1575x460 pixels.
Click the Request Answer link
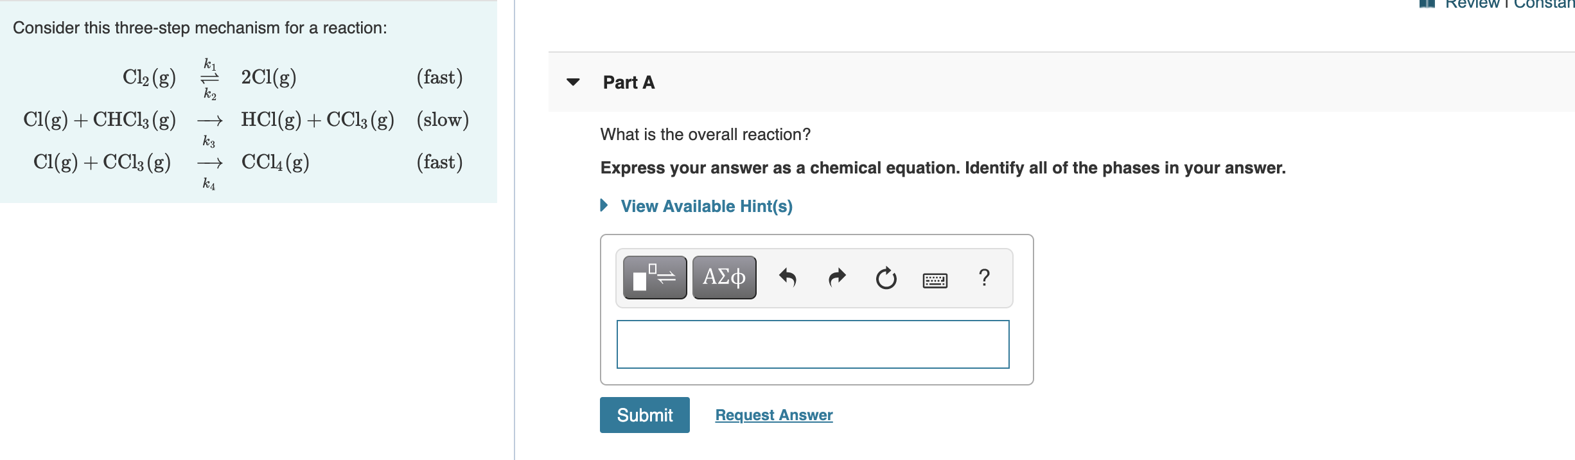[773, 415]
